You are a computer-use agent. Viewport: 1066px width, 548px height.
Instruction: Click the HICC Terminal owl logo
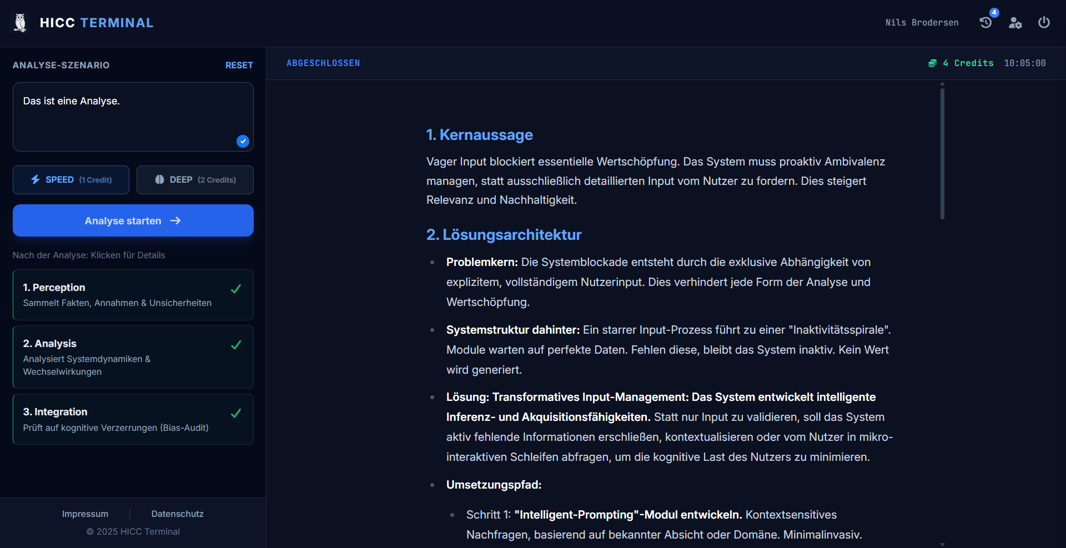pos(20,23)
